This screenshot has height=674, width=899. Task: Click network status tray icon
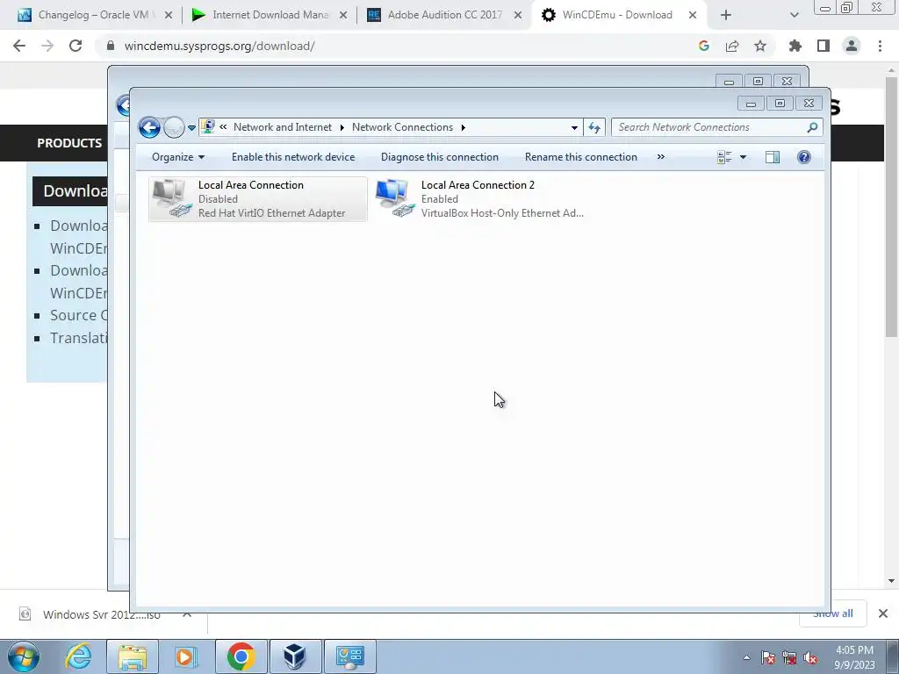[x=789, y=657]
